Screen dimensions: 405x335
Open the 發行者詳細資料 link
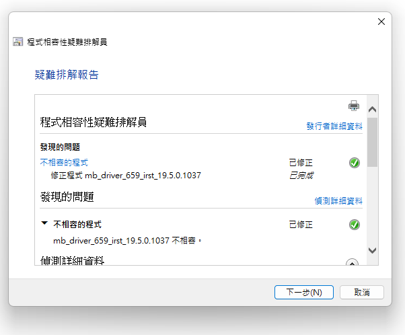tap(334, 126)
